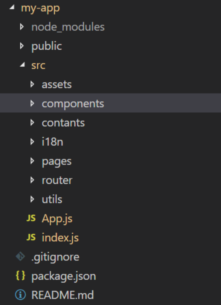Screen dimensions: 221x305
Task: Collapse the my-app root folder arrow
Action: 12,7
